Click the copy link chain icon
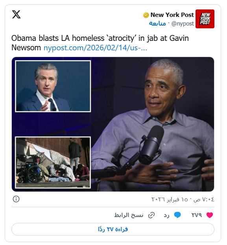Screen dimensions: 227x245 coord(151,215)
